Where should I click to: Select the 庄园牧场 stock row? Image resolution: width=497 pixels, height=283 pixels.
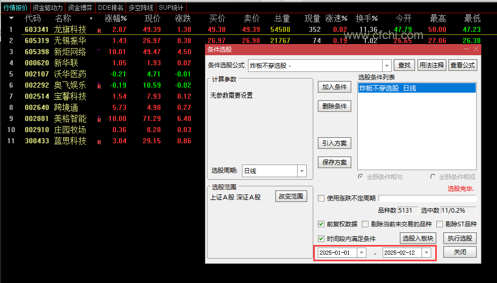[70, 130]
